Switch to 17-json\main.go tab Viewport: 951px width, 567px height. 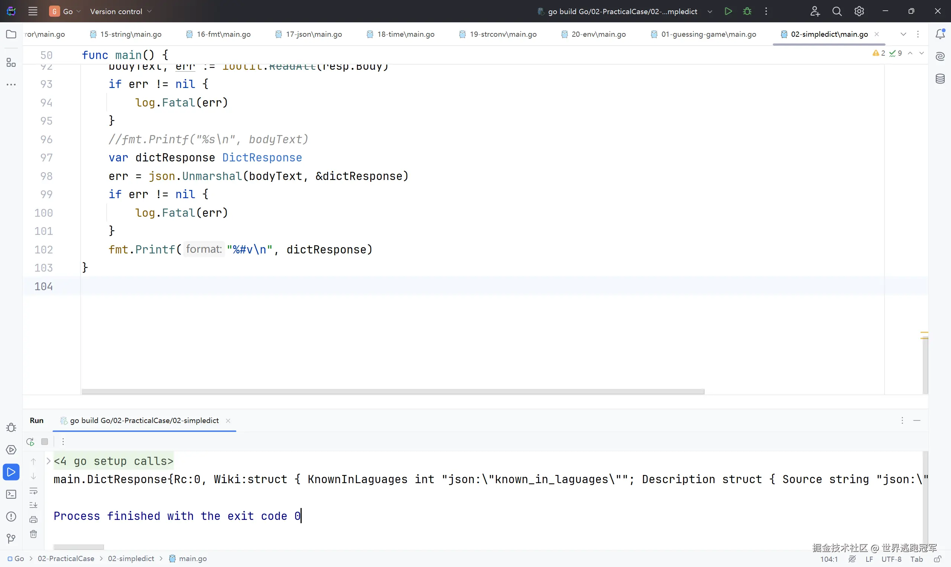point(314,34)
